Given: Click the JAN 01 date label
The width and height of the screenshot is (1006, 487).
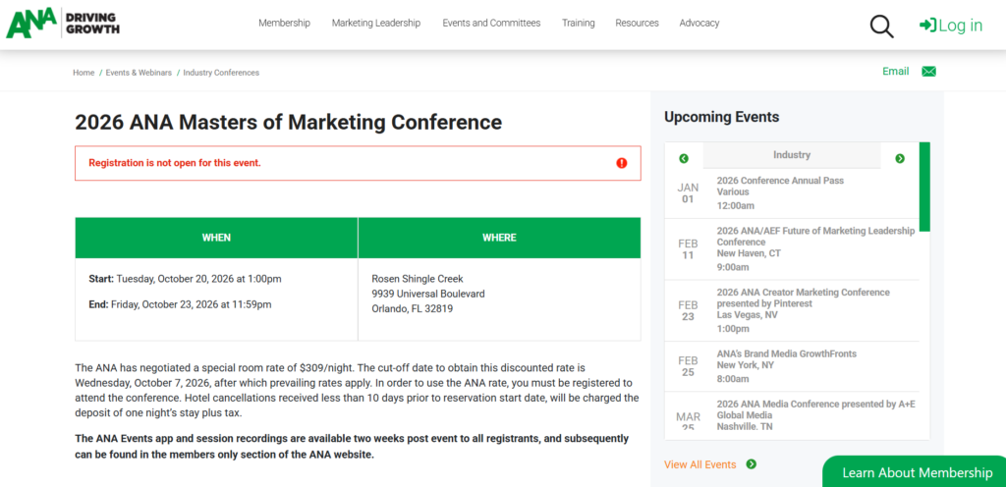Looking at the screenshot, I should click(x=688, y=192).
